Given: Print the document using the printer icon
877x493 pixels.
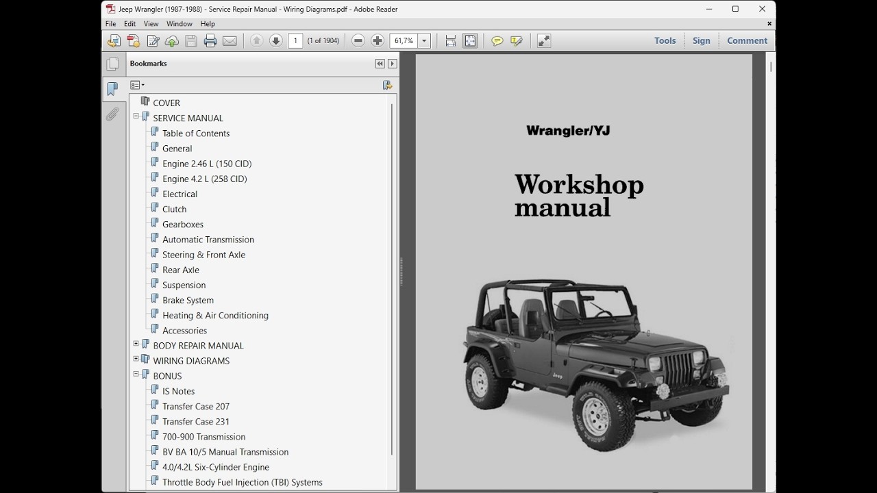Looking at the screenshot, I should pos(210,41).
